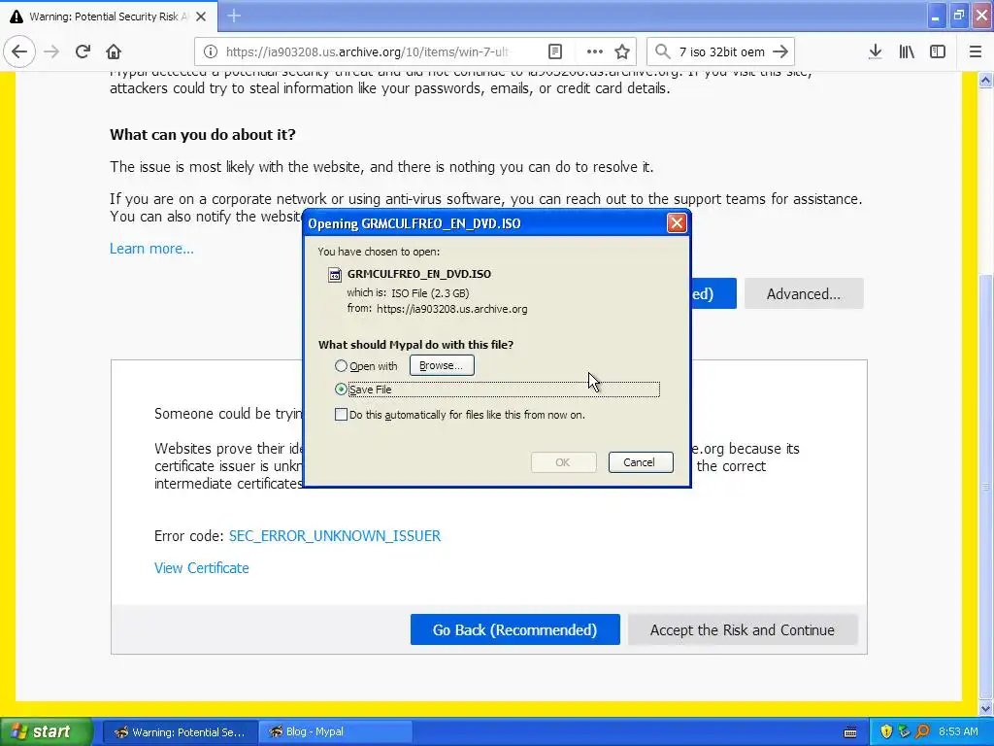The height and width of the screenshot is (746, 994).
Task: Open a new tab with plus icon
Action: pyautogui.click(x=234, y=16)
